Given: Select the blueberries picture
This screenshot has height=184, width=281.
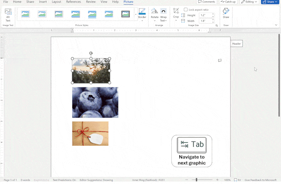Looking at the screenshot, I should (x=95, y=102).
